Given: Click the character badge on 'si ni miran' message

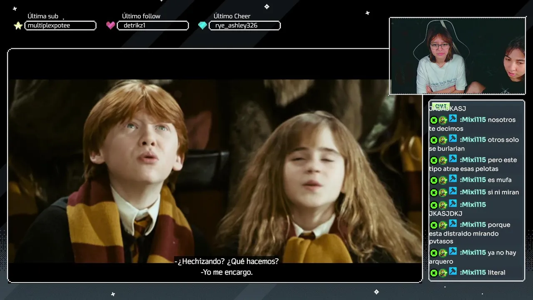Looking at the screenshot, I should point(443,192).
